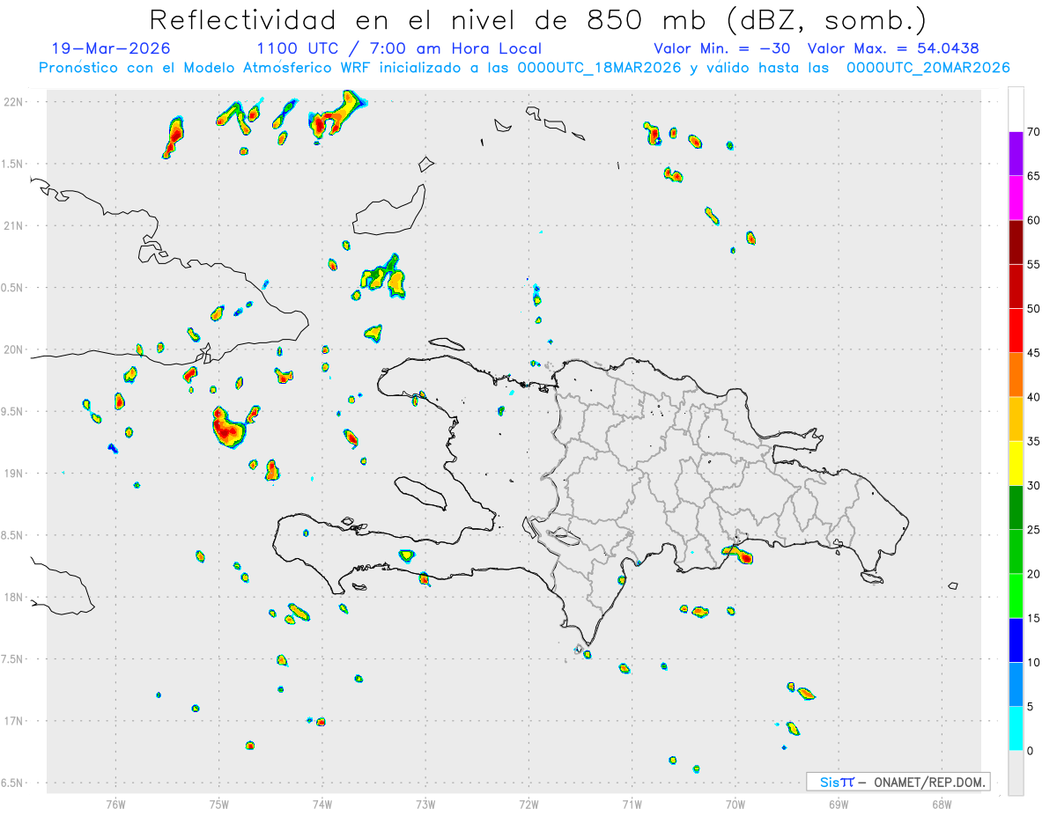Click the dark red 55–60 dBZ colorbar segment
This screenshot has height=816, width=1057.
1016,242
